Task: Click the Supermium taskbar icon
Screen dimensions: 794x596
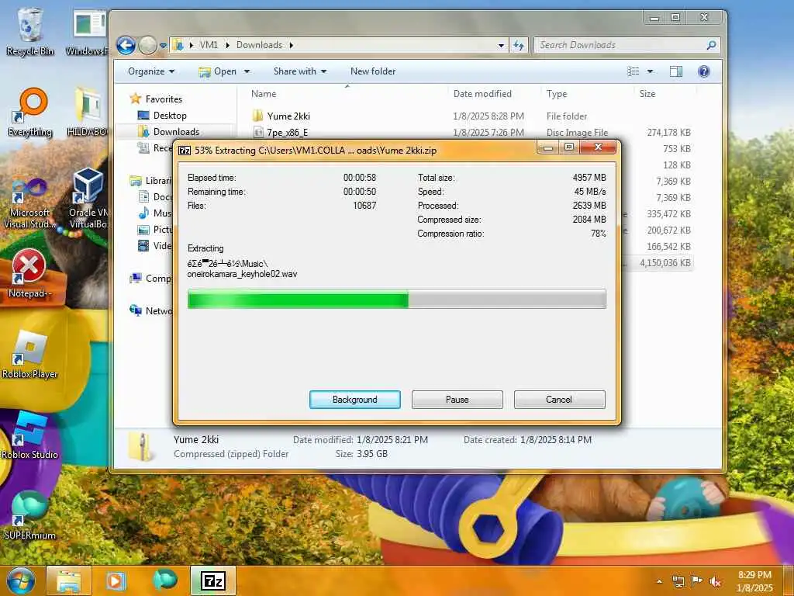Action: [165, 580]
